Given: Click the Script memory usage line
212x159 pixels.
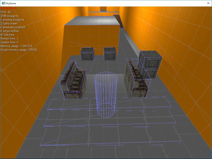Looking at the screenshot, I should click(x=19, y=50).
